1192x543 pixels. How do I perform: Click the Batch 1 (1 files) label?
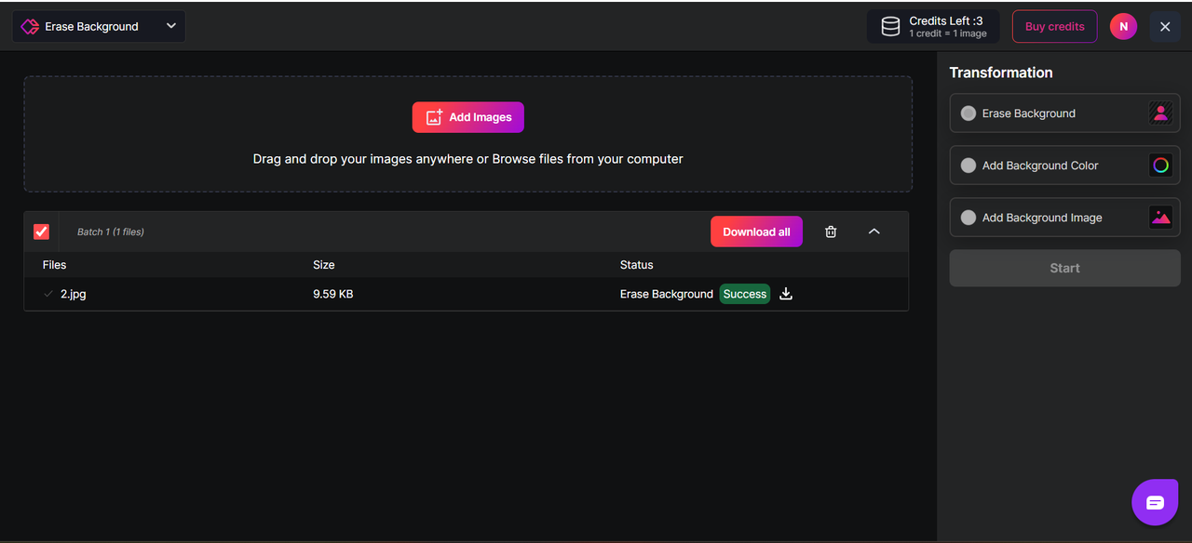pos(110,232)
